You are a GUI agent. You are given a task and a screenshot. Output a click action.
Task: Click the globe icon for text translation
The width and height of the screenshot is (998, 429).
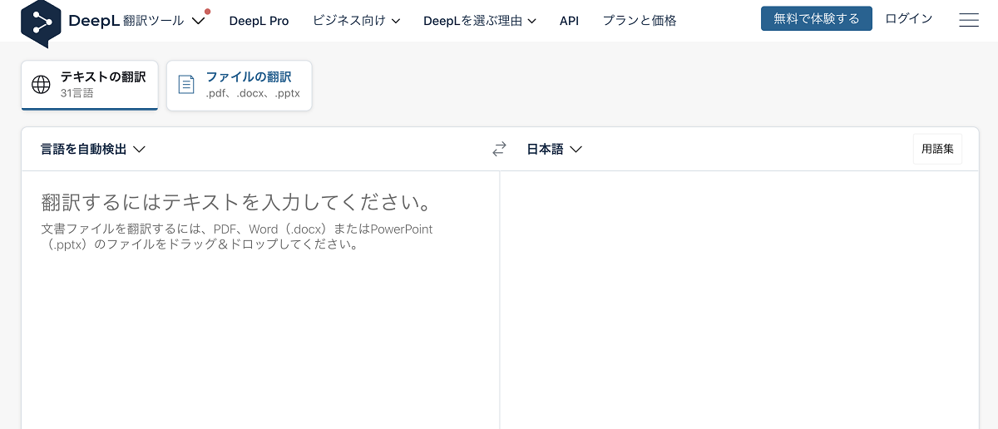pos(41,85)
